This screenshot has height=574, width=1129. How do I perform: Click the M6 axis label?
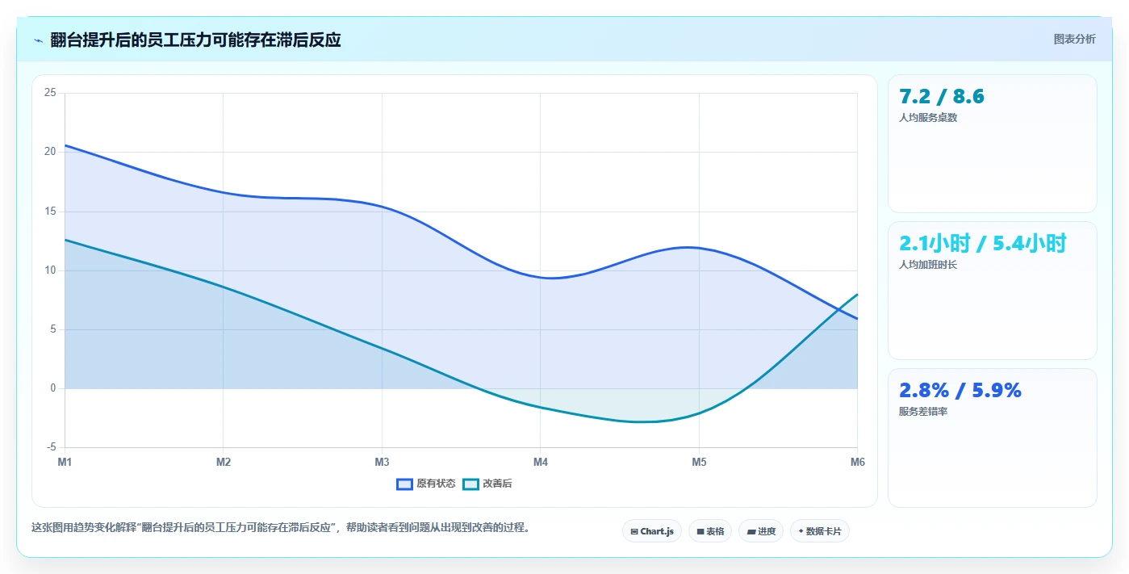click(857, 463)
